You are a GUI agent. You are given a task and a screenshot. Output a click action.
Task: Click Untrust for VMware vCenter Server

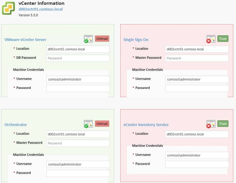point(102,39)
